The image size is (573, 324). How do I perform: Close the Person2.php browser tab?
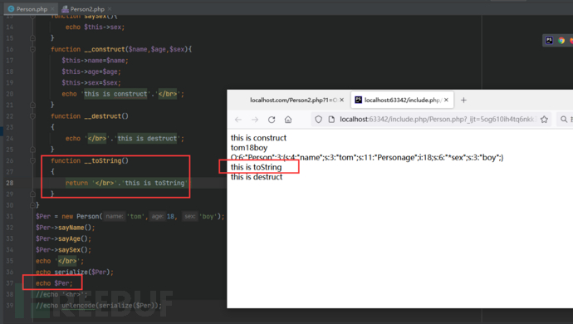(x=341, y=100)
